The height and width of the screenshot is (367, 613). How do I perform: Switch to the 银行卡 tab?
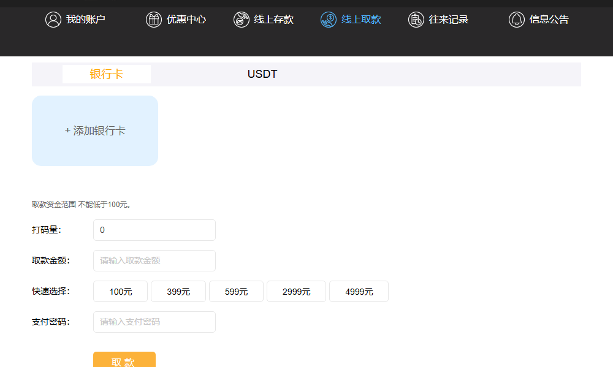point(107,74)
